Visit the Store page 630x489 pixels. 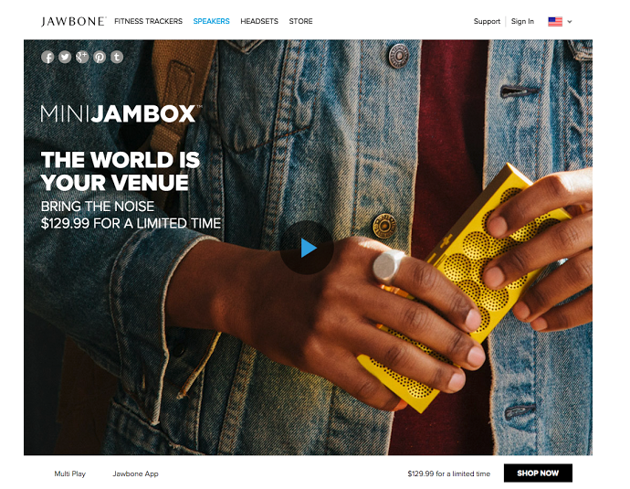click(x=300, y=21)
